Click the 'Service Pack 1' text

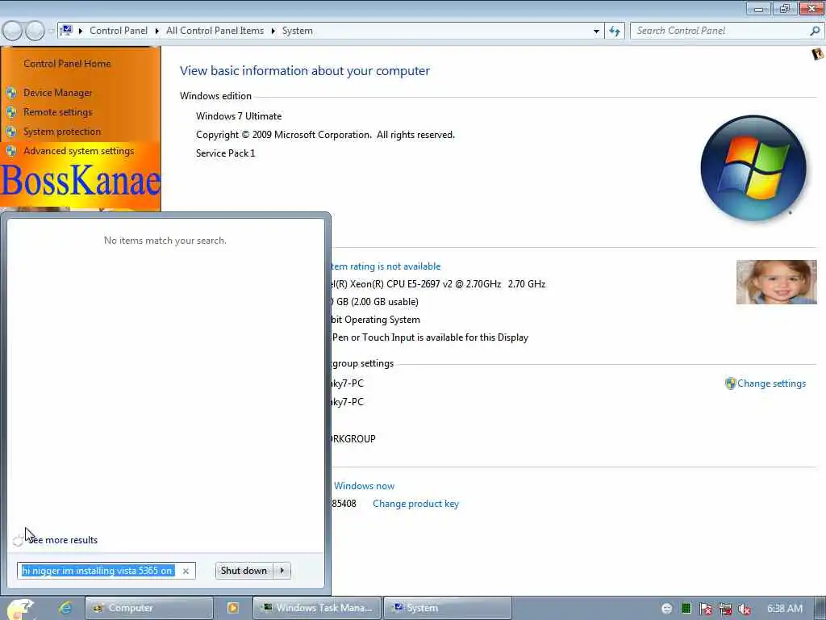[226, 153]
